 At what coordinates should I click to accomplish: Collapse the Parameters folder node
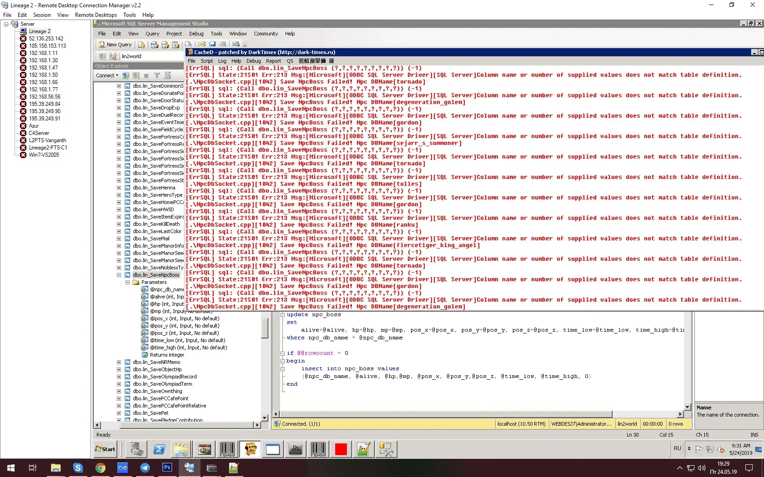click(x=128, y=282)
